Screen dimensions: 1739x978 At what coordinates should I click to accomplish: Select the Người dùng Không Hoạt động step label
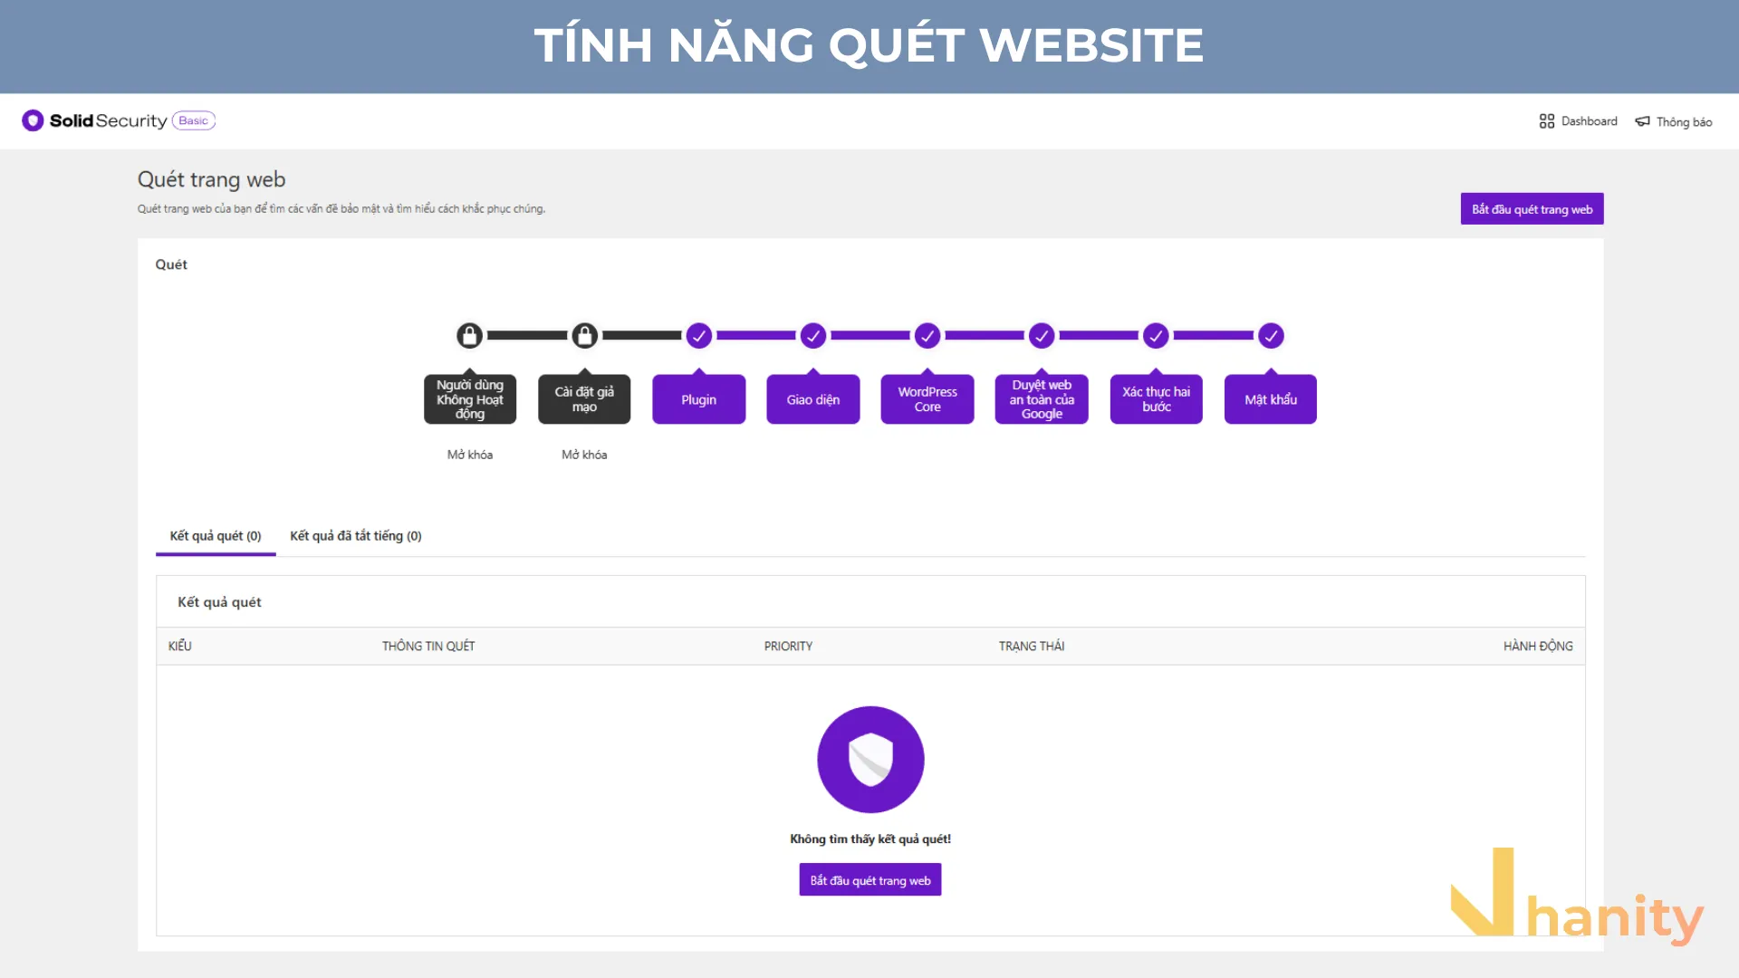[x=470, y=399]
